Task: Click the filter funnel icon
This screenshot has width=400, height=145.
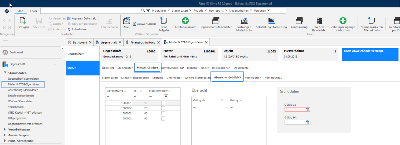Action: (x=148, y=11)
